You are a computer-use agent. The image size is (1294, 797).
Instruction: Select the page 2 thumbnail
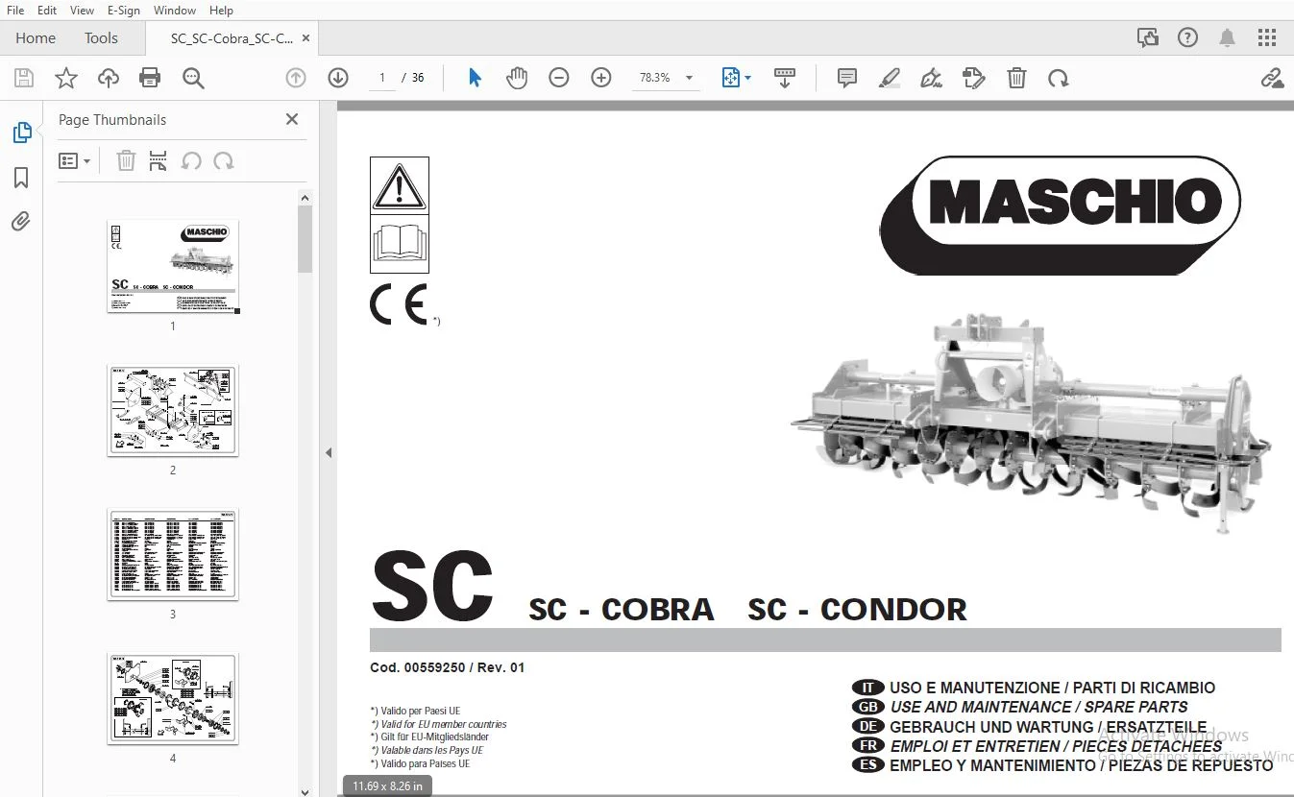[x=173, y=410]
